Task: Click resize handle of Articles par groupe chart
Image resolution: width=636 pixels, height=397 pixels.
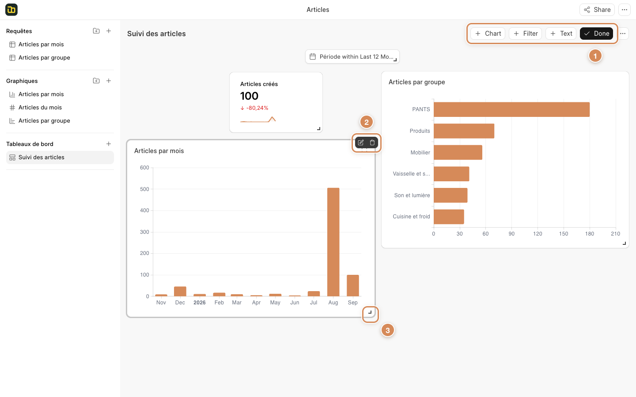Action: [x=625, y=243]
